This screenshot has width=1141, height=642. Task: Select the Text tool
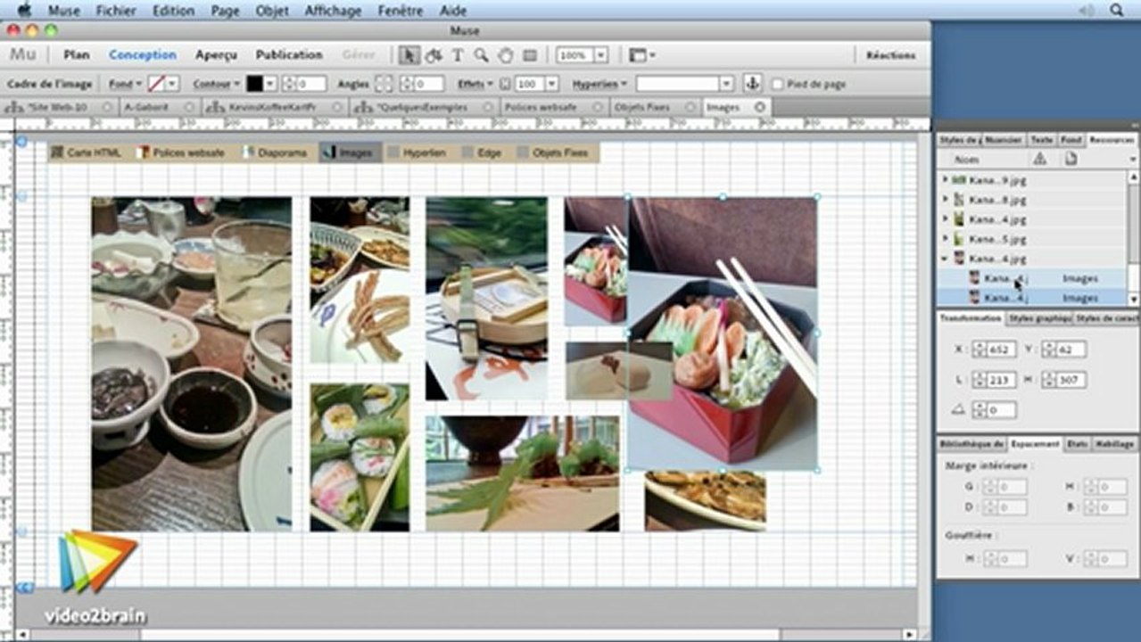point(458,55)
